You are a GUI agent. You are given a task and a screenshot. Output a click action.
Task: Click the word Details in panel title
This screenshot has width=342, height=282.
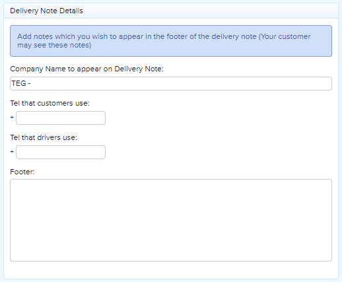click(71, 11)
